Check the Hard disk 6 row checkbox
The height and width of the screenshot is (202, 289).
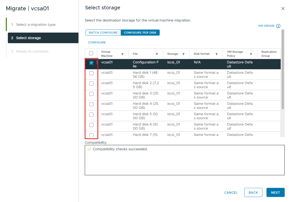[x=91, y=125]
